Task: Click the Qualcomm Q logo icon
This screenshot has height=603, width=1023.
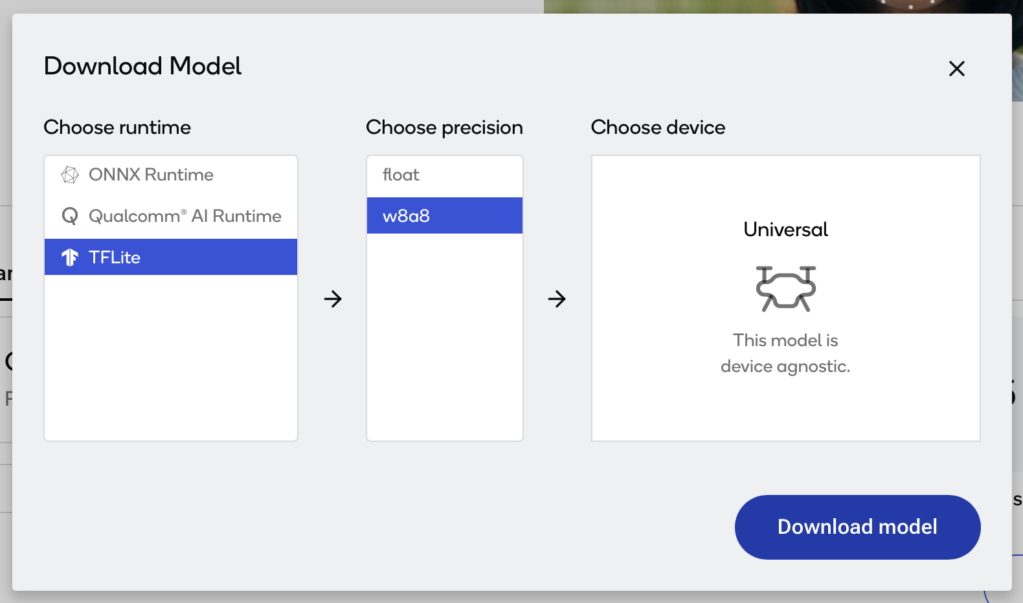Action: tap(70, 216)
